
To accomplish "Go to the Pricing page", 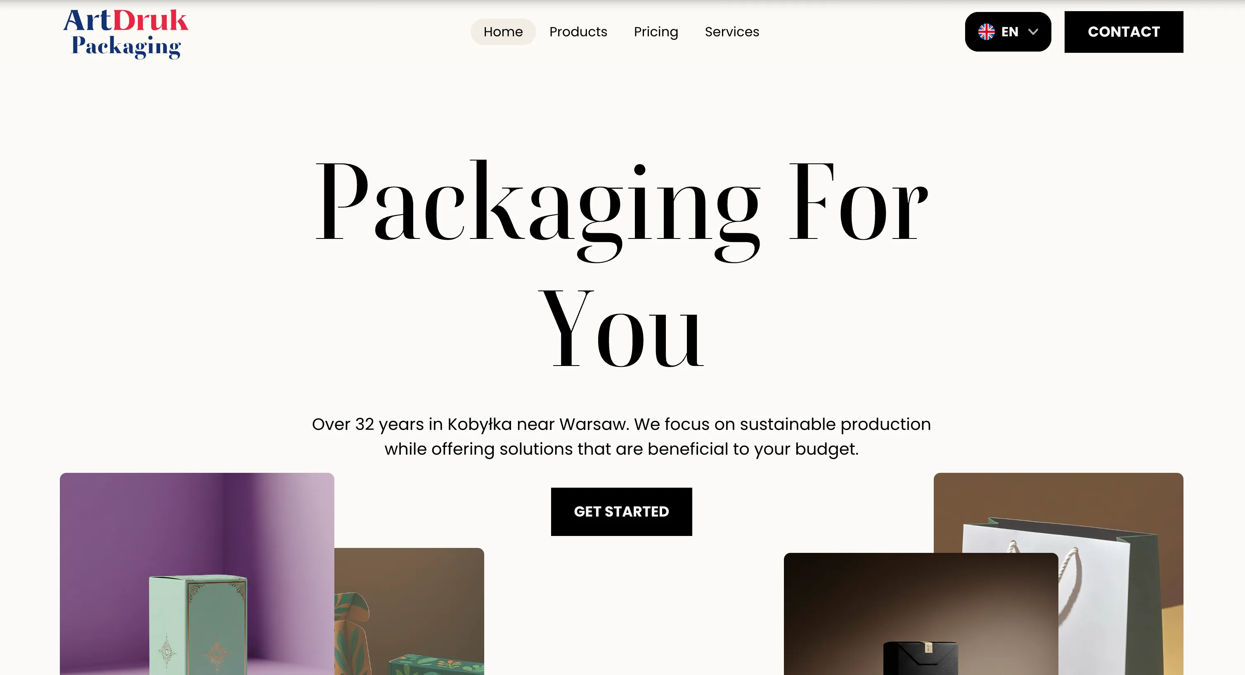I will pyautogui.click(x=656, y=32).
